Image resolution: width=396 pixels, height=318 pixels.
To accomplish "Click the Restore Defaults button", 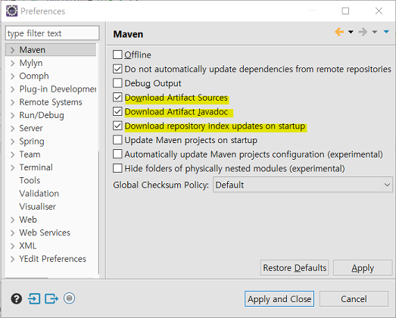I will [x=295, y=268].
